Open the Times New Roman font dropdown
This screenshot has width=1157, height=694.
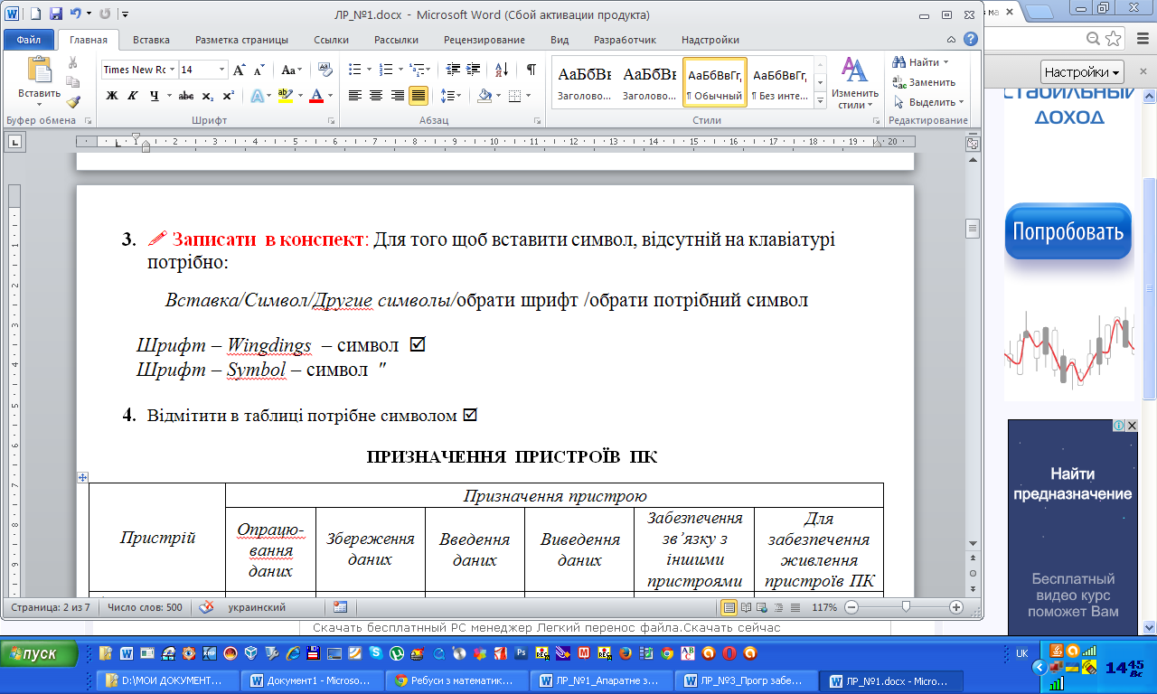171,70
